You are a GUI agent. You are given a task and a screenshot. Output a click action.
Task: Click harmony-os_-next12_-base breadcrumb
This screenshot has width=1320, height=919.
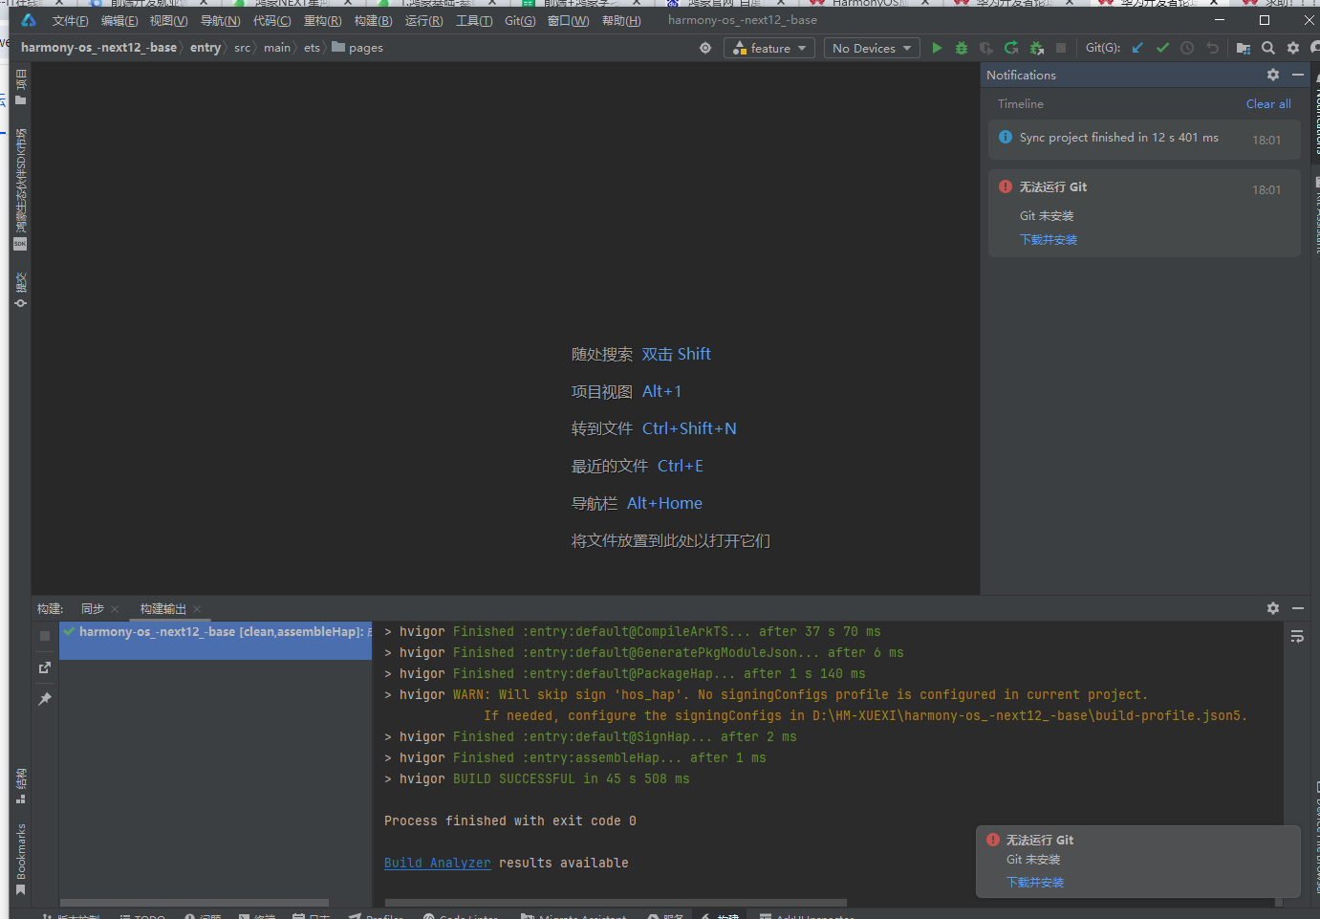click(98, 48)
